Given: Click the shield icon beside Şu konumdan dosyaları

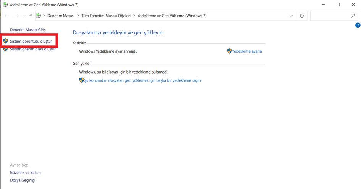Looking at the screenshot, I should pyautogui.click(x=81, y=80).
